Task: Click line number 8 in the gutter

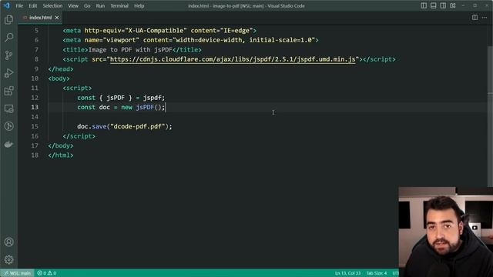Action: pos(36,59)
